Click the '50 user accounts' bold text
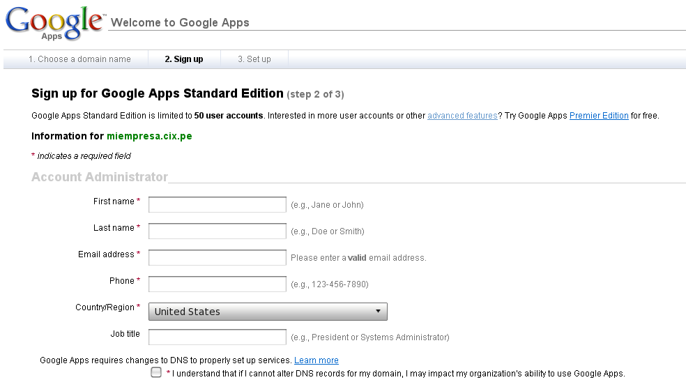The height and width of the screenshot is (389, 686). pos(229,116)
